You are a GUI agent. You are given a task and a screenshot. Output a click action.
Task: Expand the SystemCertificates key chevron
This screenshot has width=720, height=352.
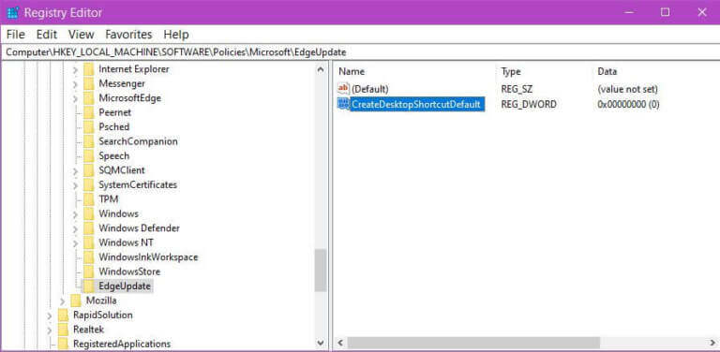75,185
